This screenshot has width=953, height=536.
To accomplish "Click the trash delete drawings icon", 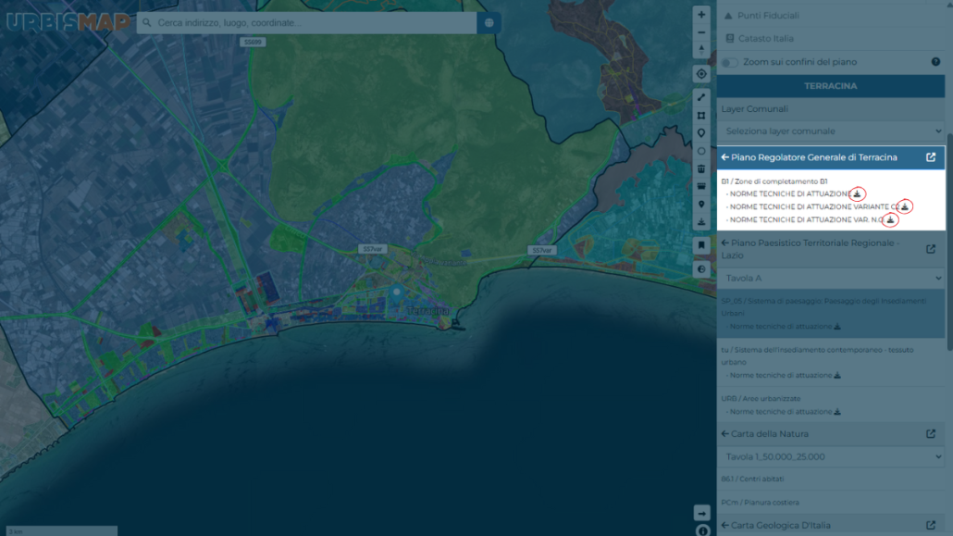I will click(701, 168).
